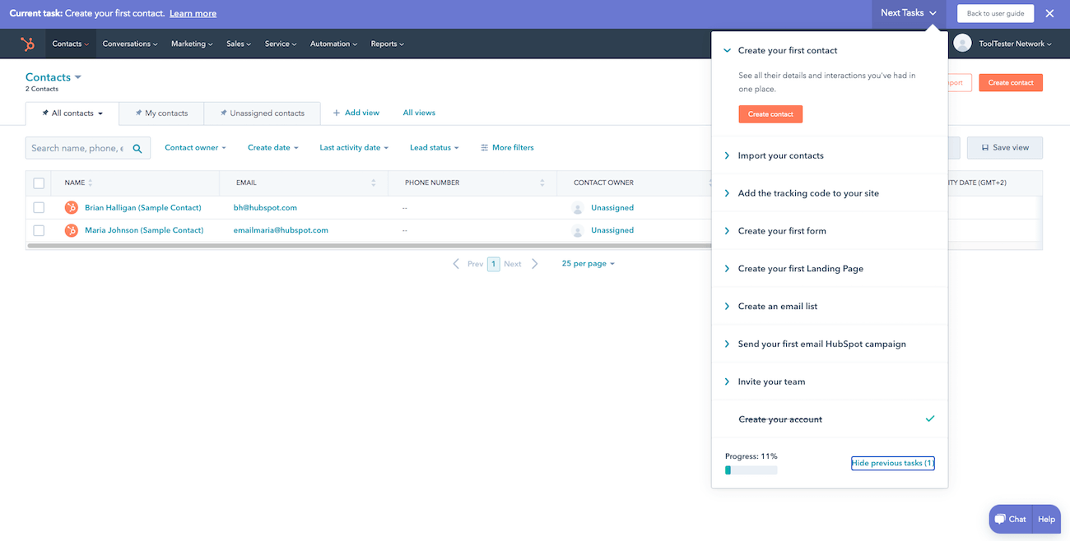This screenshot has width=1070, height=541.
Task: Click the completed checkmark next to Create your account
Action: click(930, 418)
